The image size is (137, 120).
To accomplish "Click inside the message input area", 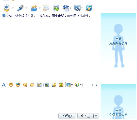I will click(49, 100).
